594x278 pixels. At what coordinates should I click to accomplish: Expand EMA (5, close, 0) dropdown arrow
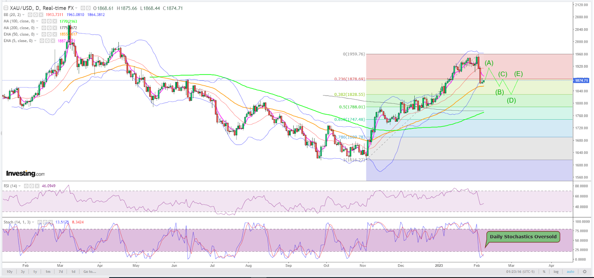point(35,41)
